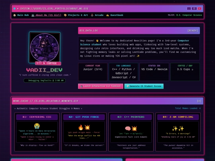
Task: Click the joystick icon beside Arcade
Action: point(92,15)
